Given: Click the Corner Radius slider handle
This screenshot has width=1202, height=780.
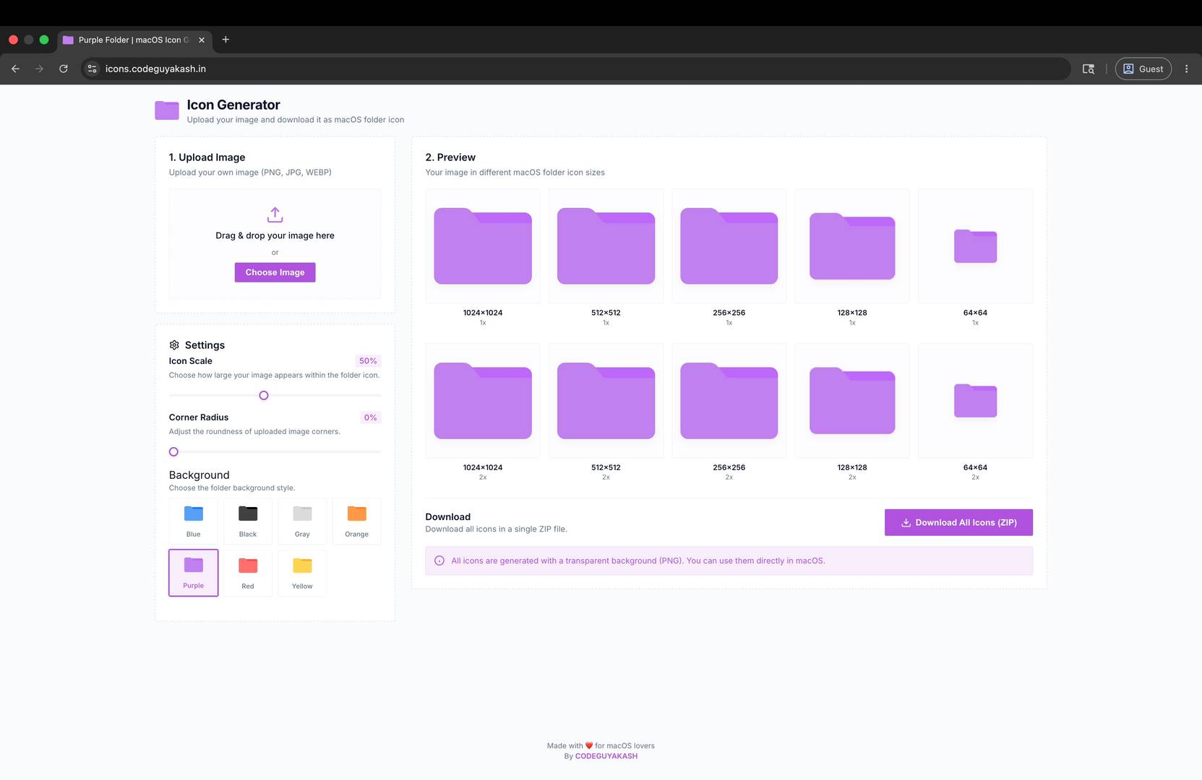Looking at the screenshot, I should 173,451.
